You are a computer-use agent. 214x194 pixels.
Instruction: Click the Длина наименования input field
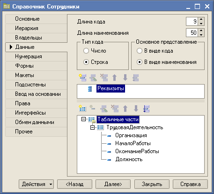192,33
